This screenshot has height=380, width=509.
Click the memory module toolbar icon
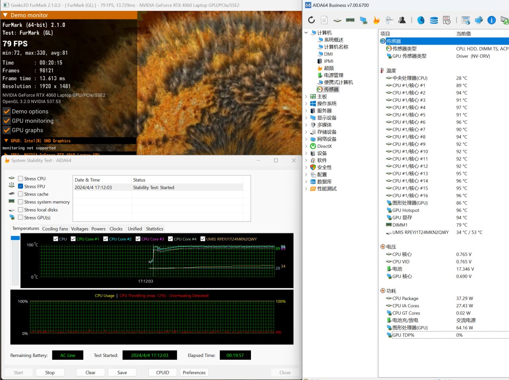click(350, 20)
